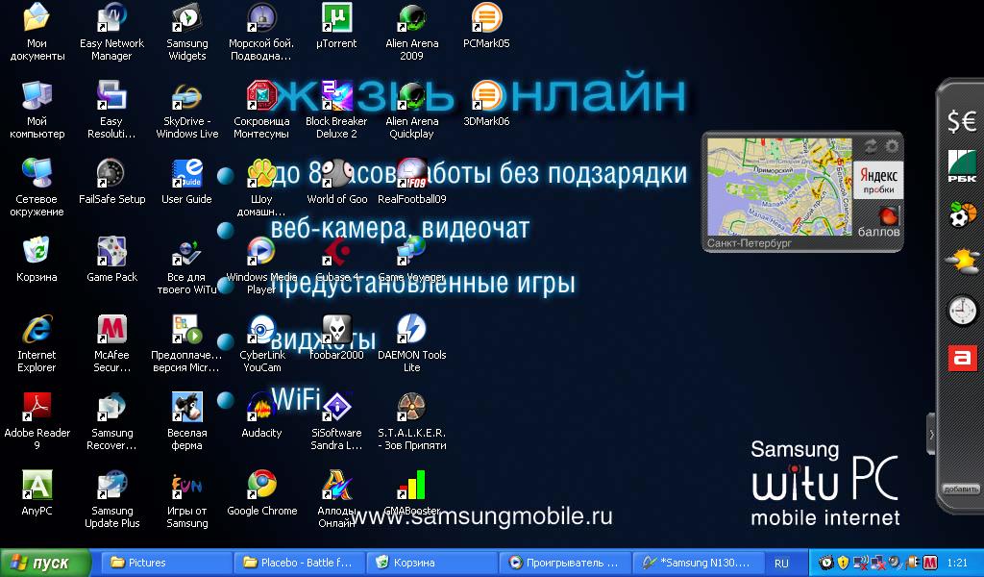Open PCMark05 desktop icon
The width and height of the screenshot is (984, 577).
click(486, 17)
